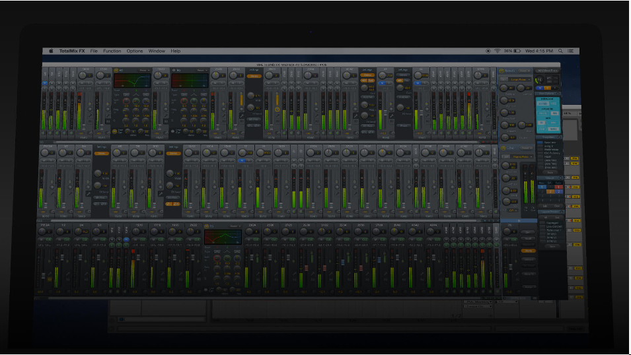Open the File menu

(x=94, y=51)
